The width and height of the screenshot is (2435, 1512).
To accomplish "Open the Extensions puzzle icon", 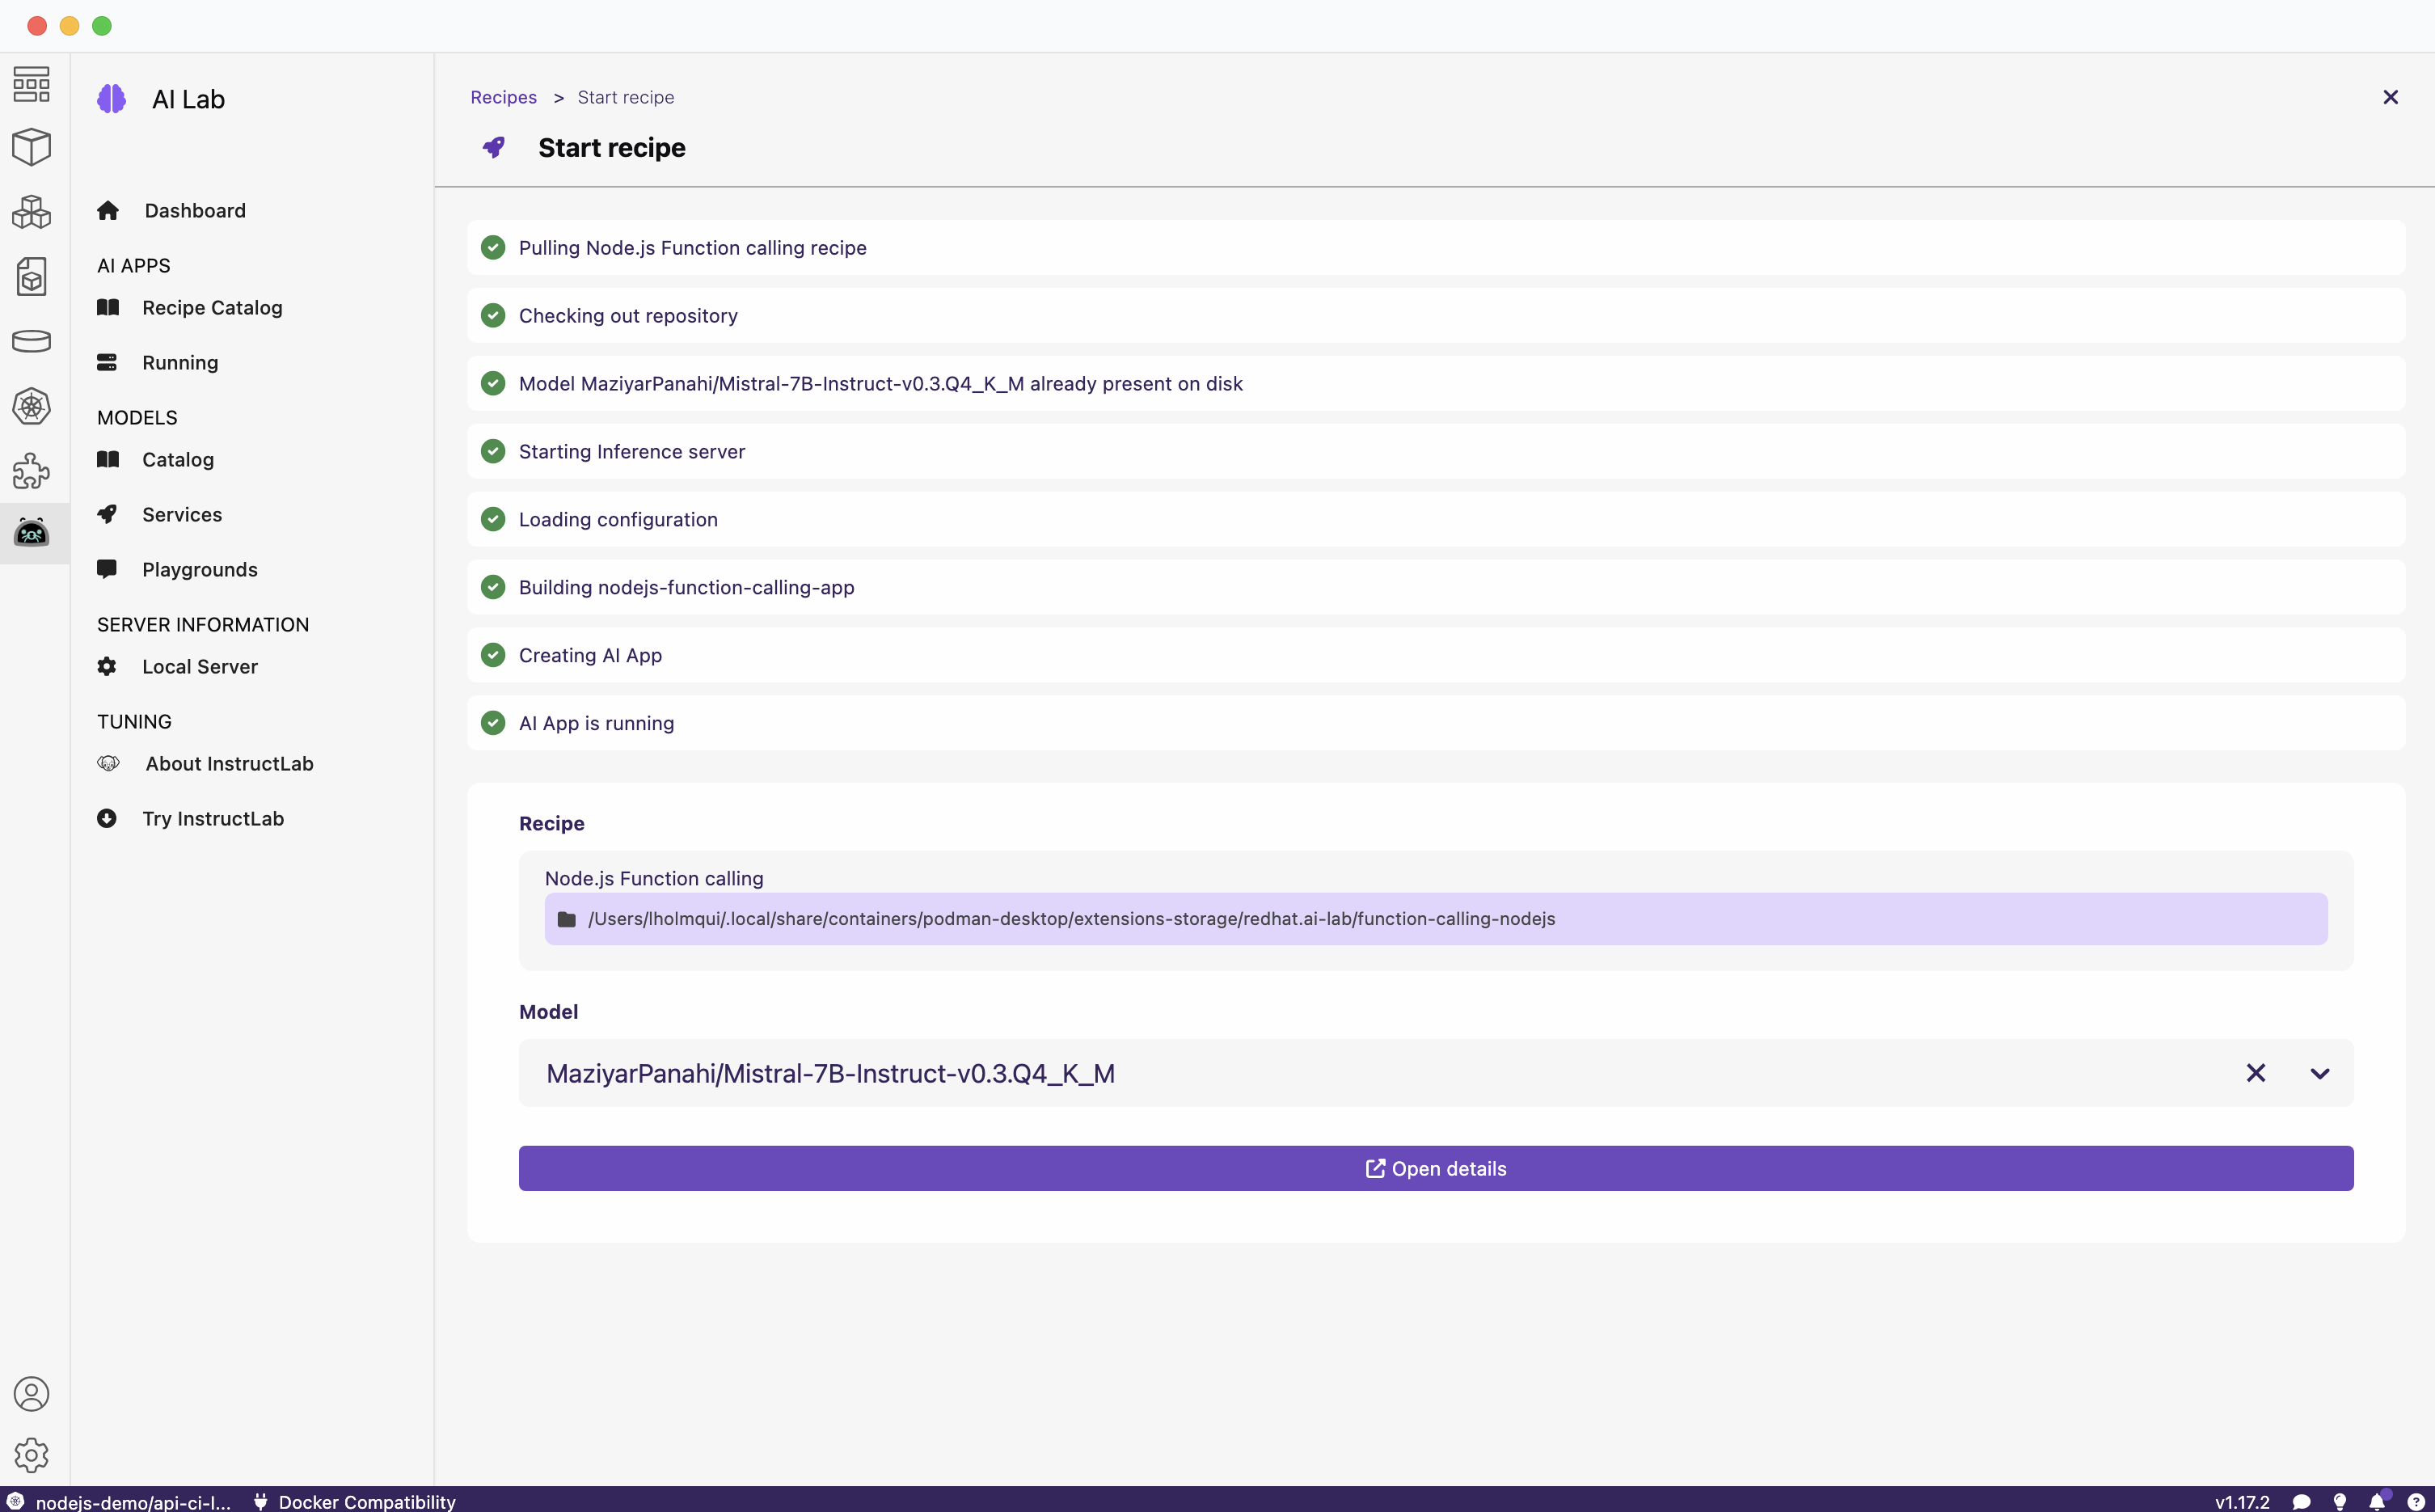I will 31,471.
